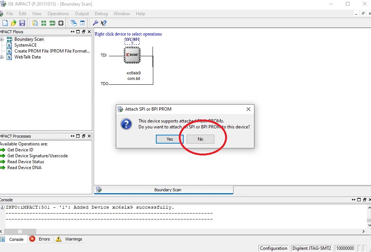Viewport: 371px width, 252px height.
Task: Toggle stretch of iMPACT Flows panel
Action: 73,32
